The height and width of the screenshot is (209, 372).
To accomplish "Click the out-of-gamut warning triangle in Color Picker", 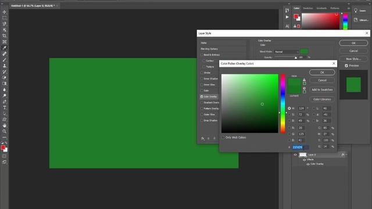I will (x=305, y=80).
